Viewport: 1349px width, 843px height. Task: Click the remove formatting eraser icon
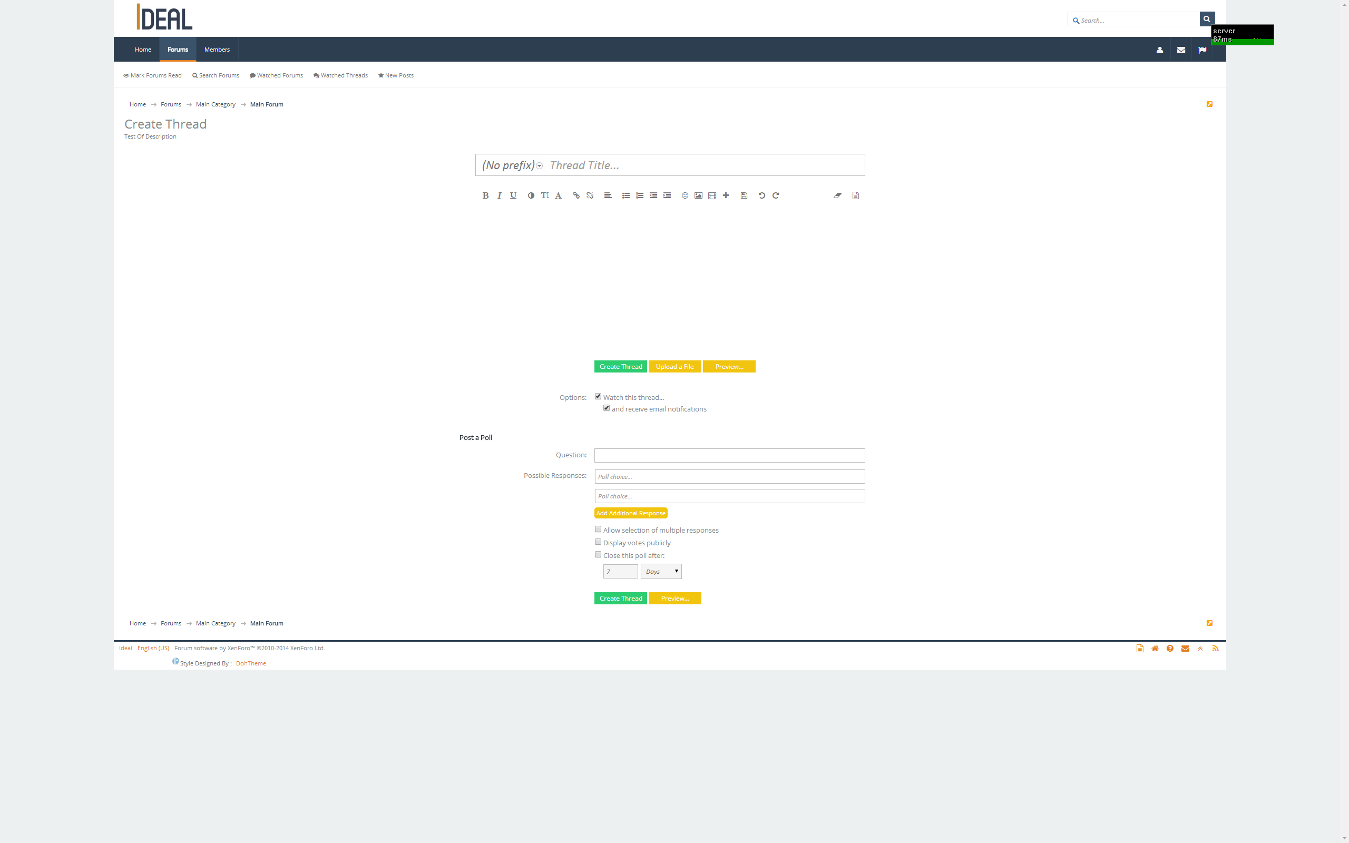point(837,195)
